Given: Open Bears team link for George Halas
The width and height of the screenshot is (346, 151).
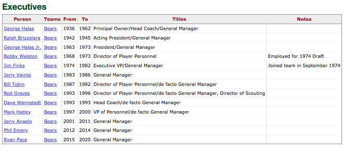Looking at the screenshot, I should 50,28.
